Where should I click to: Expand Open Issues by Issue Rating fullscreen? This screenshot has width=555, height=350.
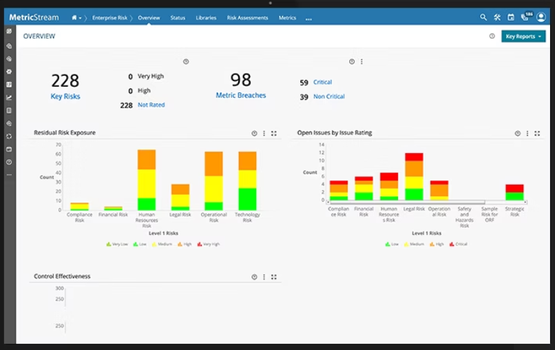pos(537,134)
